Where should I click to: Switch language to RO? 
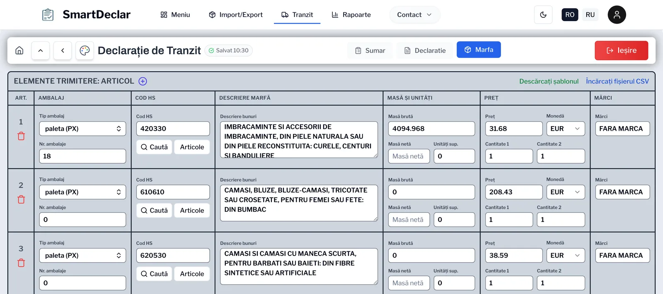click(x=570, y=15)
